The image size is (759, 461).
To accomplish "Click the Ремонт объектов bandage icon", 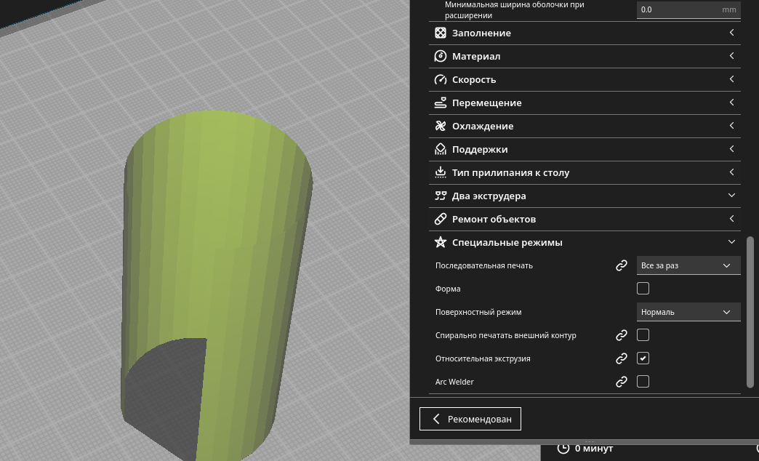I will click(x=440, y=219).
